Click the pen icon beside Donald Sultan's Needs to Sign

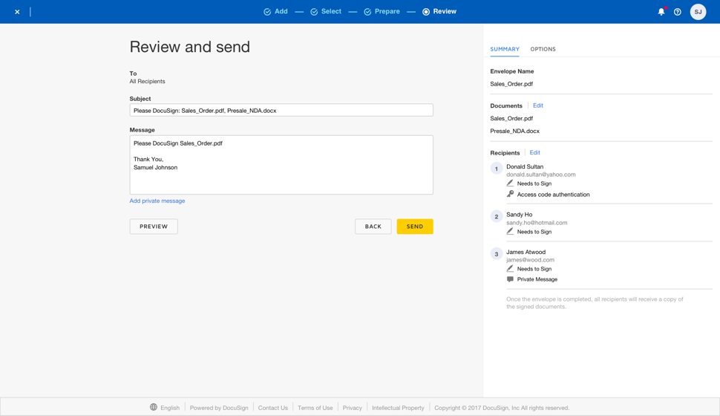(x=510, y=183)
